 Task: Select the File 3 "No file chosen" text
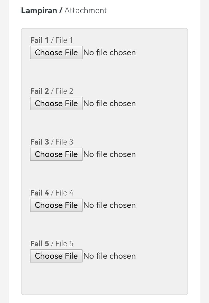[x=109, y=154]
